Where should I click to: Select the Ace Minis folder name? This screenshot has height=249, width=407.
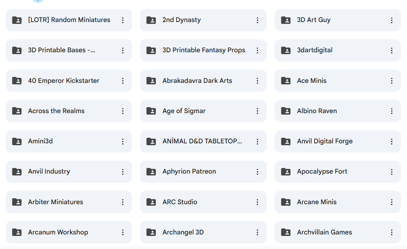pyautogui.click(x=312, y=81)
